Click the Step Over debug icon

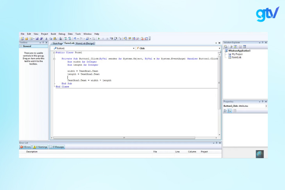(116, 39)
